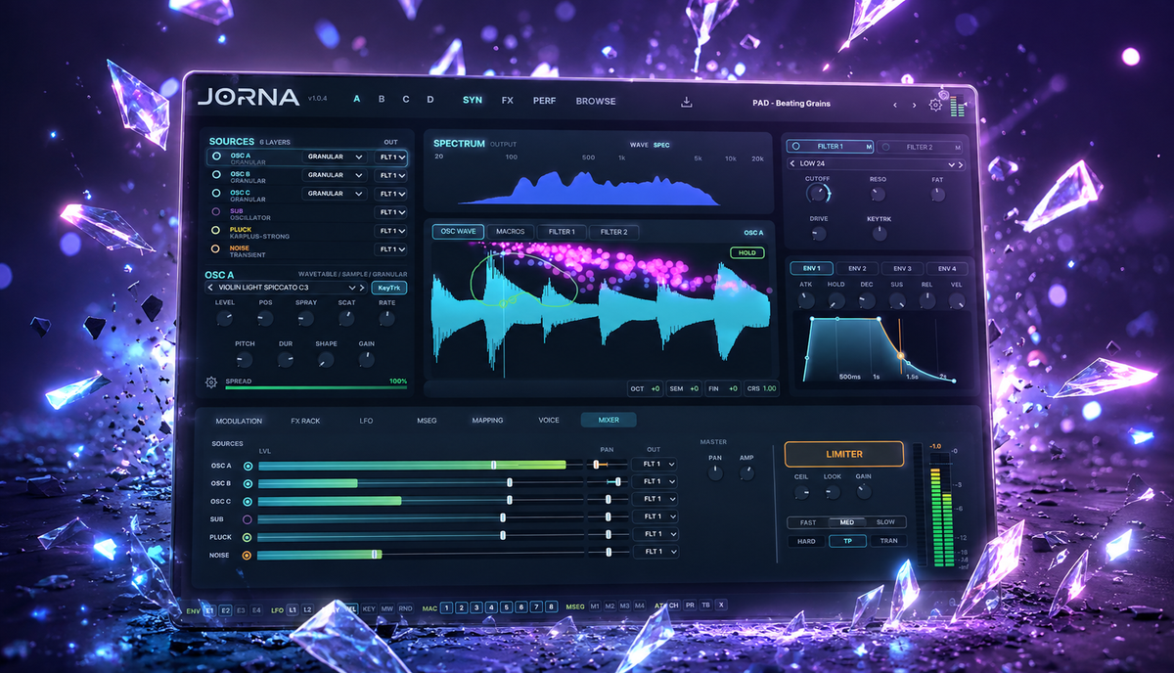The width and height of the screenshot is (1174, 673).
Task: Toggle the HOLD button on waveform
Action: (746, 252)
